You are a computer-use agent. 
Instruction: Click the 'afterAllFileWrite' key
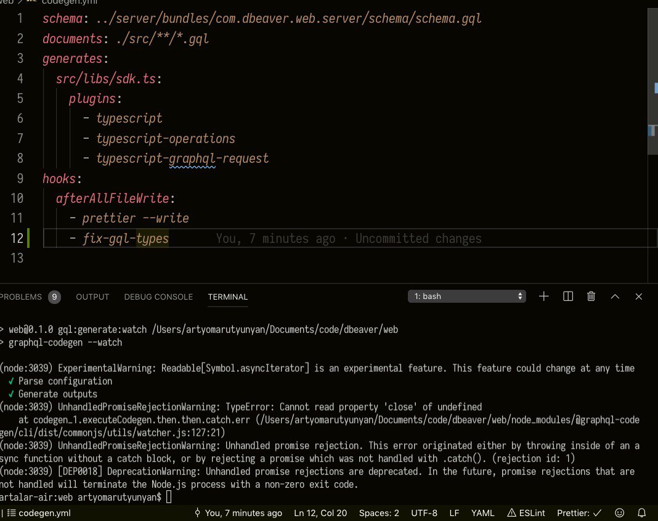[113, 198]
